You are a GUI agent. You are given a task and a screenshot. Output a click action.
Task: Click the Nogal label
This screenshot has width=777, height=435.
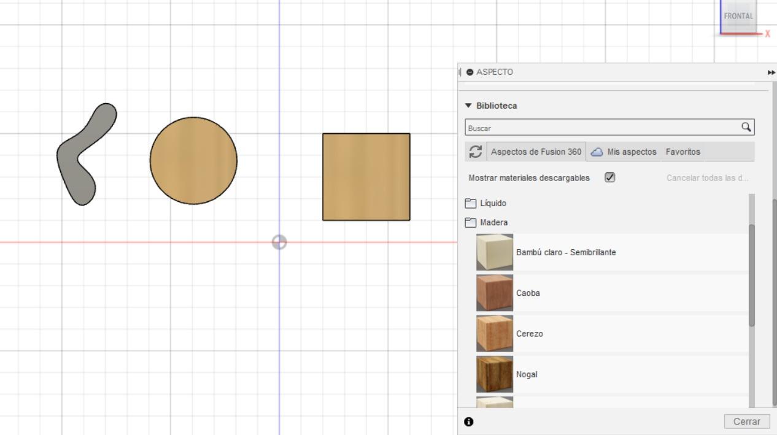[527, 374]
